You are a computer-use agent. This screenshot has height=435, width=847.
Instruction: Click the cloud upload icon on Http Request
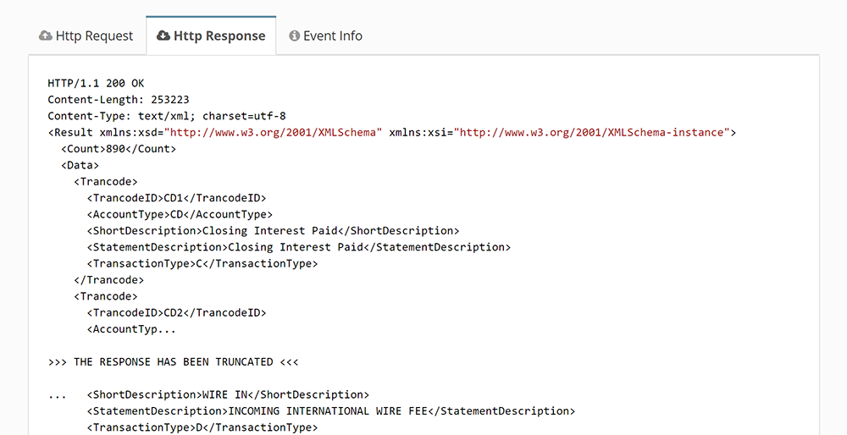(46, 36)
